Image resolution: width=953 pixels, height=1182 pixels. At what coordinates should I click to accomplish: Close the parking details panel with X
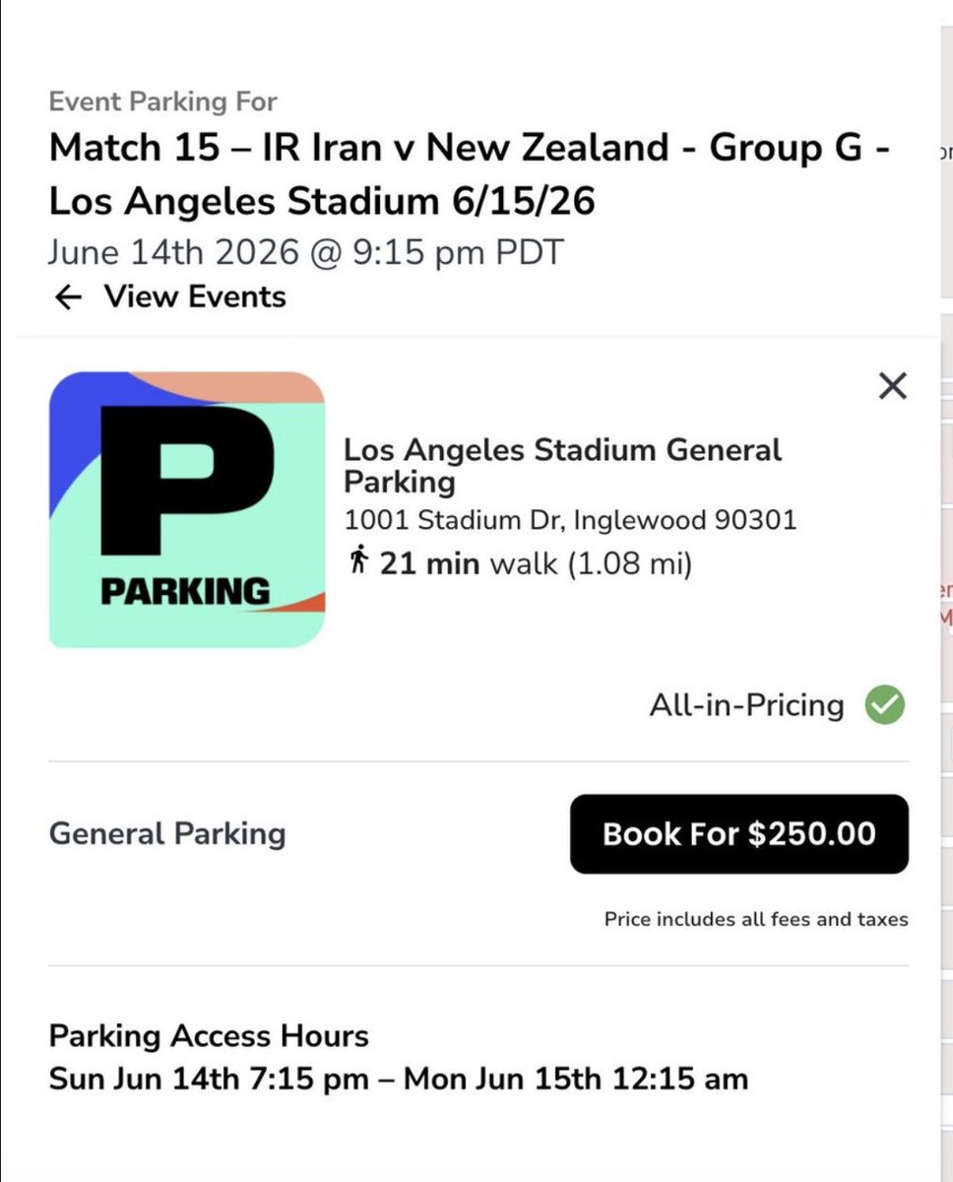tap(892, 386)
